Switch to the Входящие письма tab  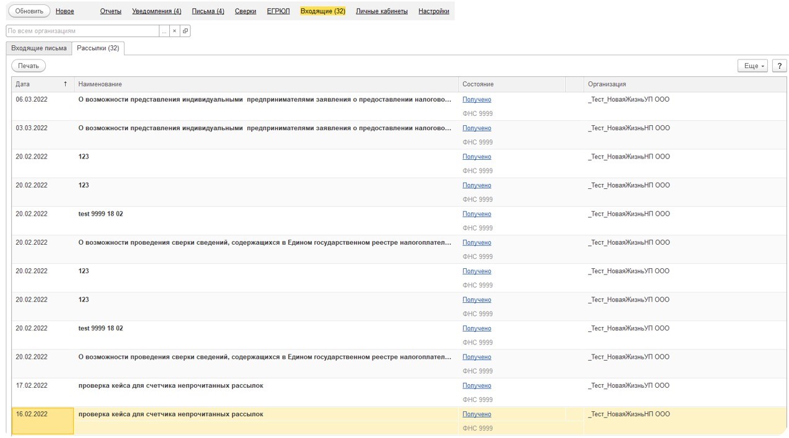coord(39,48)
